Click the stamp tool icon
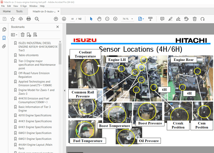Image resolution: width=214 pixels, height=153 pixels. [186, 19]
